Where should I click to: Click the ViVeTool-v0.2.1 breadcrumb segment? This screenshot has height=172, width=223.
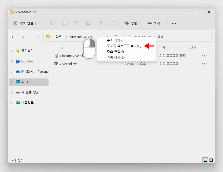click(81, 37)
